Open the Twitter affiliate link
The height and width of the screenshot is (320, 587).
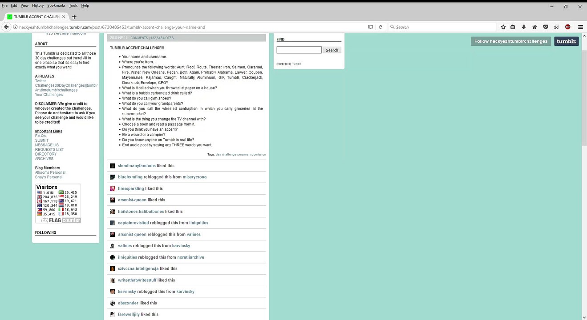point(40,81)
